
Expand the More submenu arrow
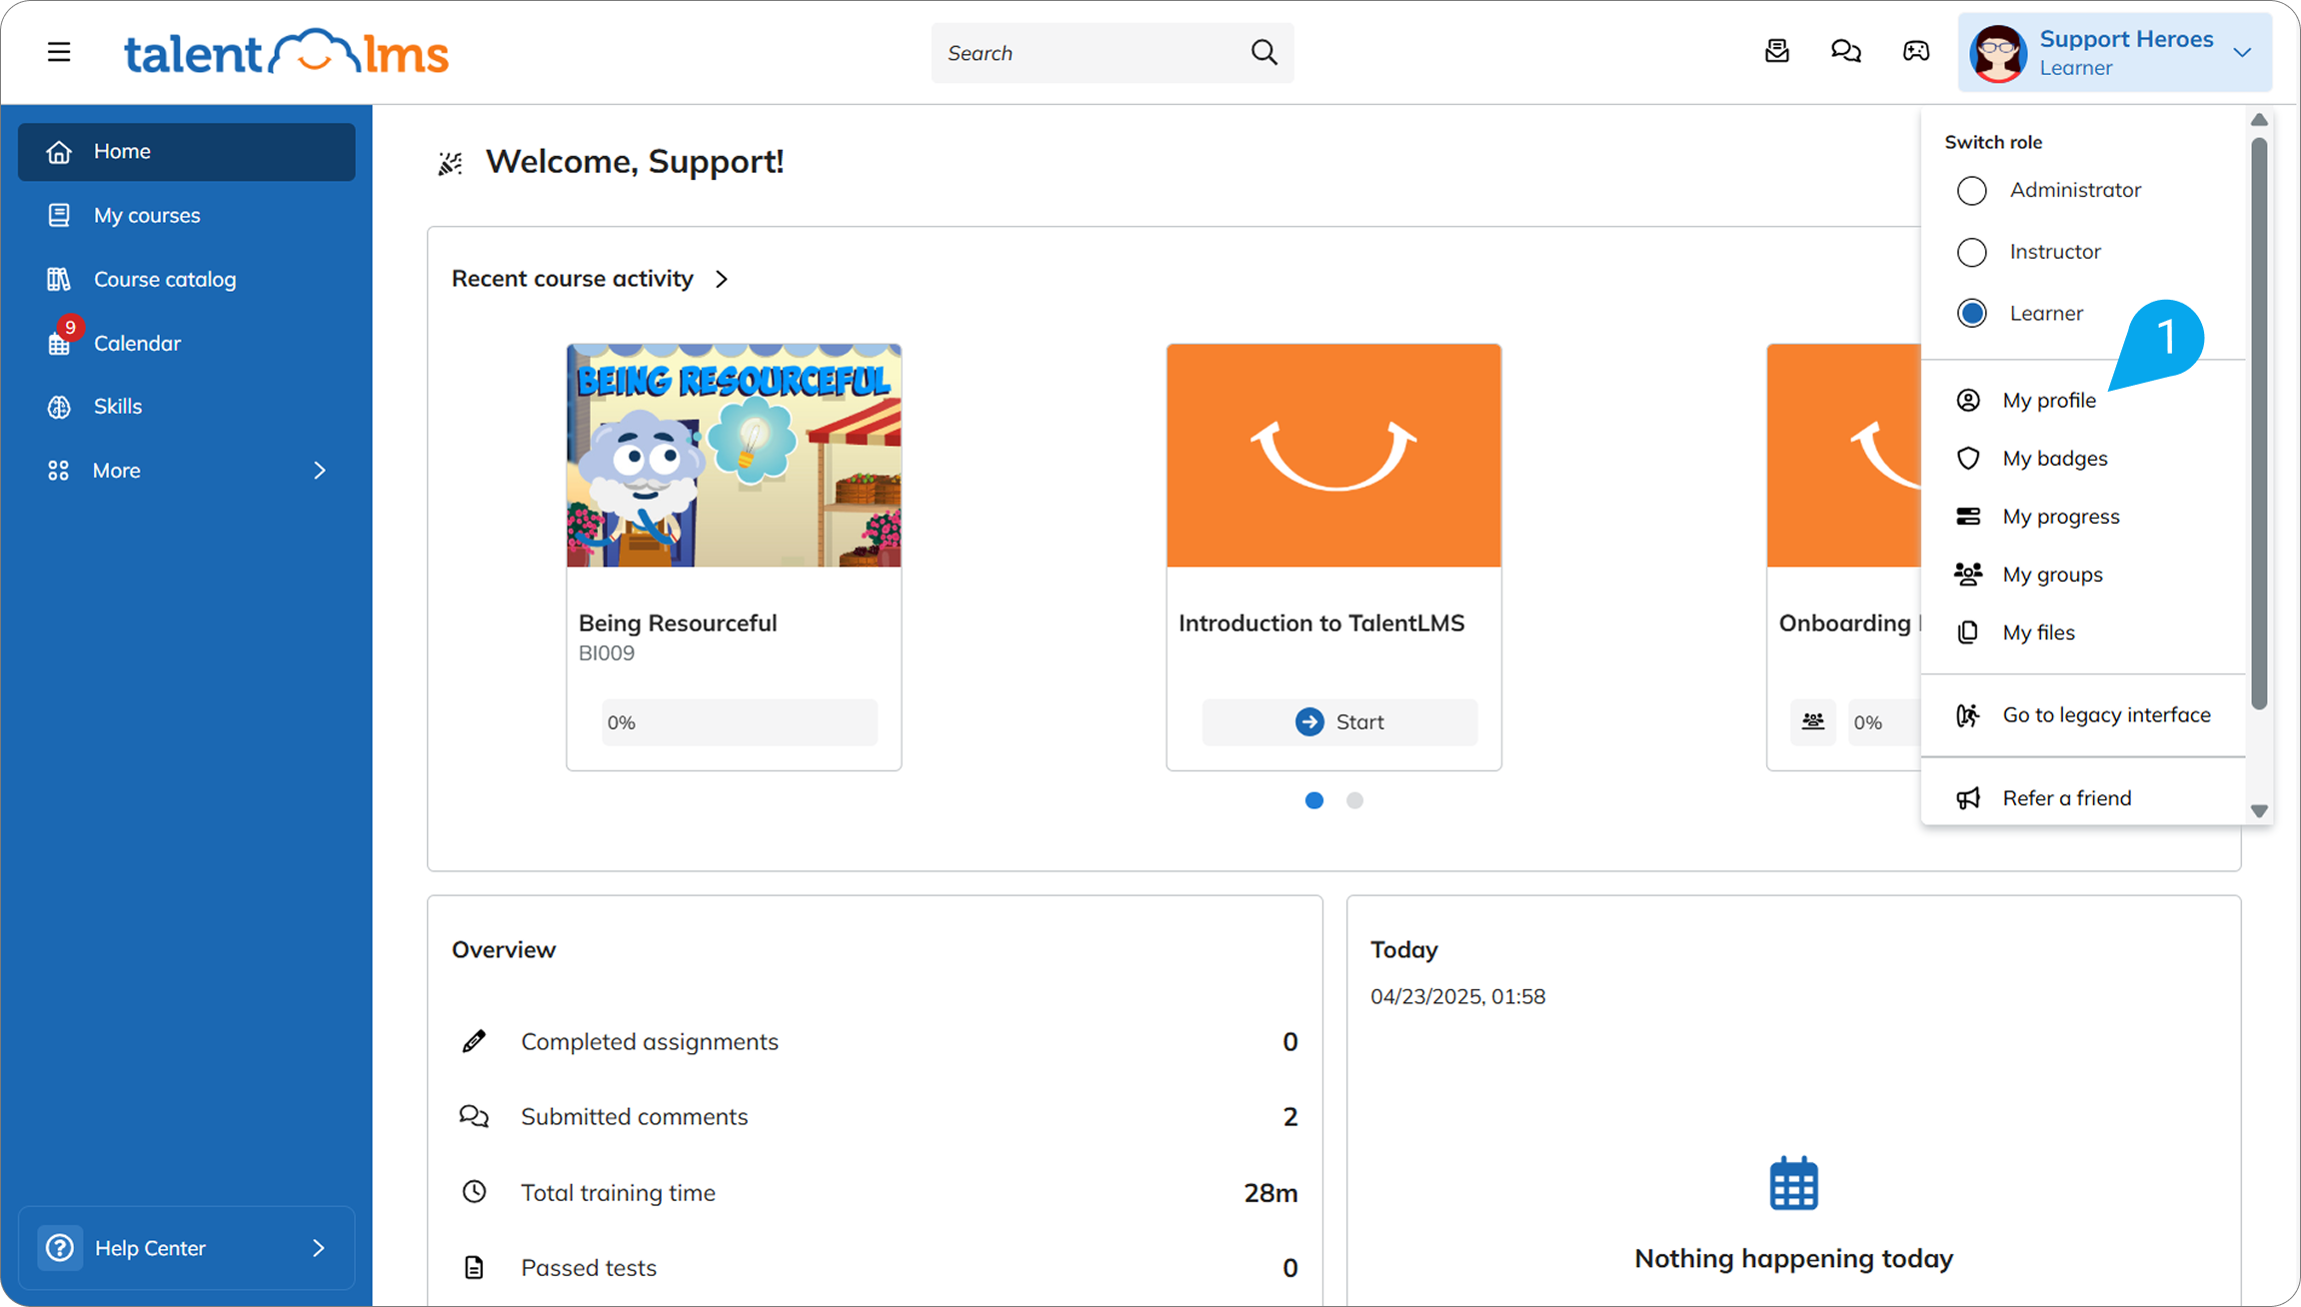[x=320, y=471]
